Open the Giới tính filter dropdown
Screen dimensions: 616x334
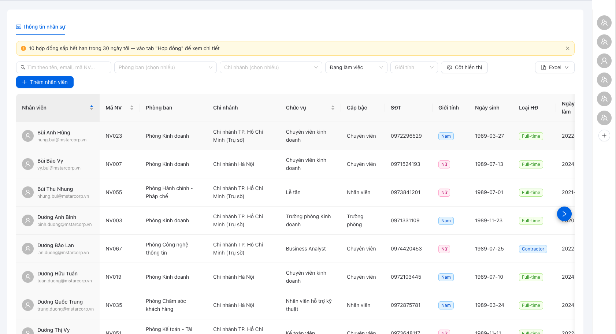(414, 67)
